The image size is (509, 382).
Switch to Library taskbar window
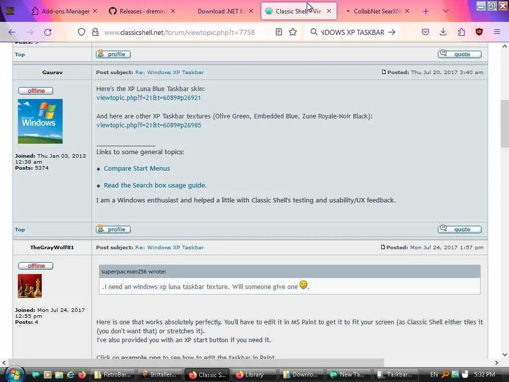pos(254,375)
